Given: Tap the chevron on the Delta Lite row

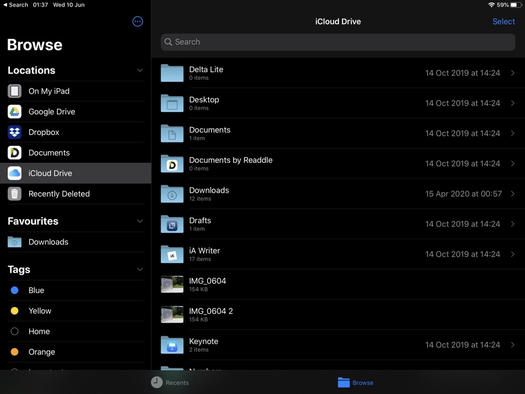Looking at the screenshot, I should click(x=513, y=73).
